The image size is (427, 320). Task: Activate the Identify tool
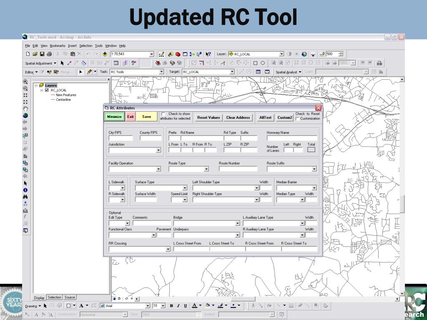click(25, 190)
